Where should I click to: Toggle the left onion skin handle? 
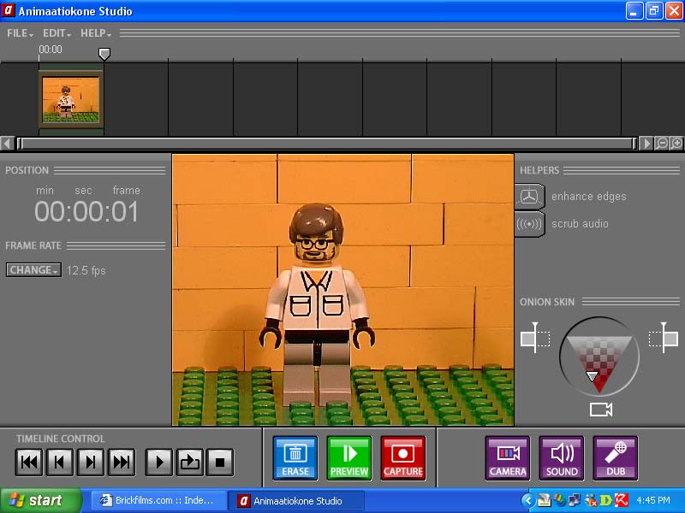click(534, 339)
